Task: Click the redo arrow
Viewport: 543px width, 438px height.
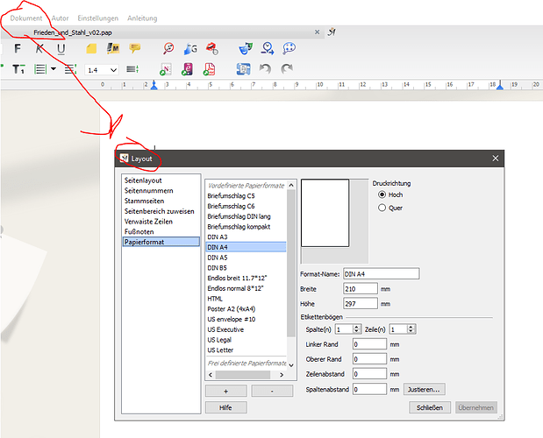Action: click(x=287, y=69)
